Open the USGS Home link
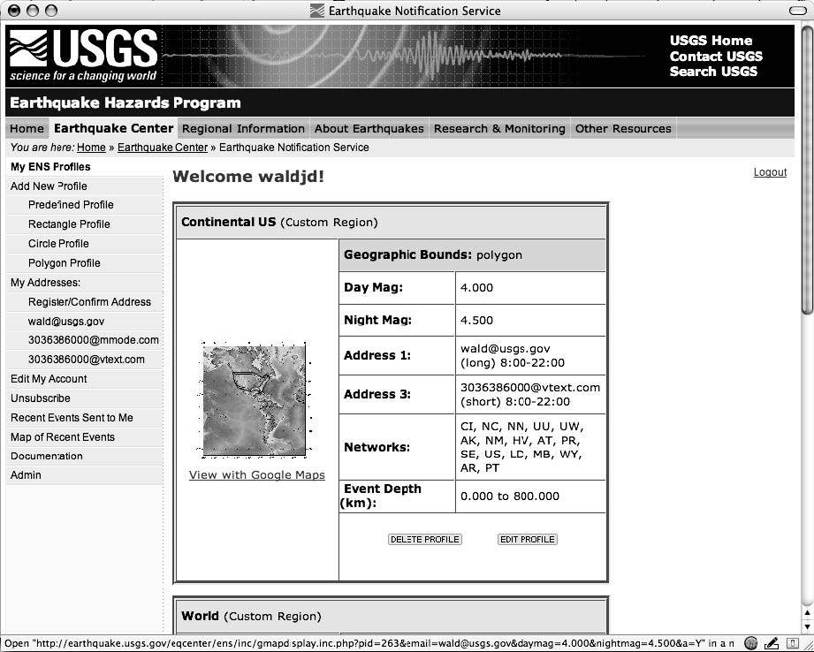The width and height of the screenshot is (814, 652). click(x=711, y=41)
